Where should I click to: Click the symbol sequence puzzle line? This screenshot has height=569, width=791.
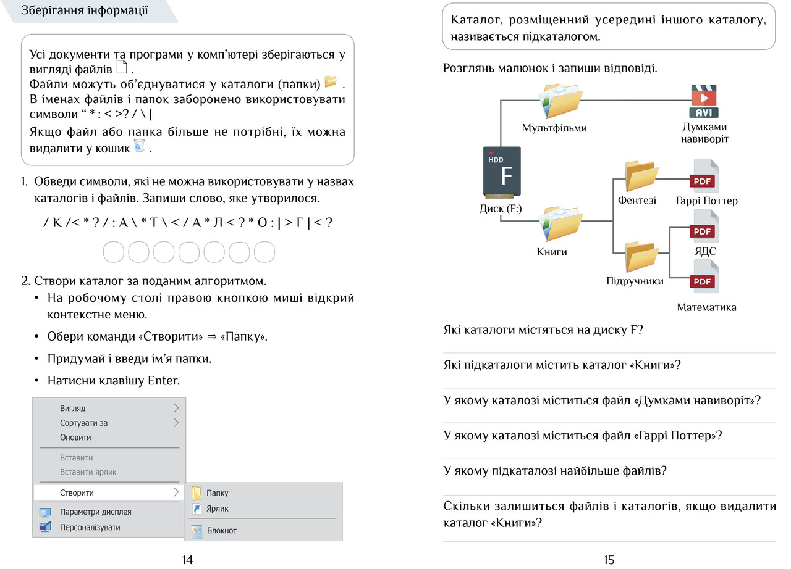click(x=188, y=223)
